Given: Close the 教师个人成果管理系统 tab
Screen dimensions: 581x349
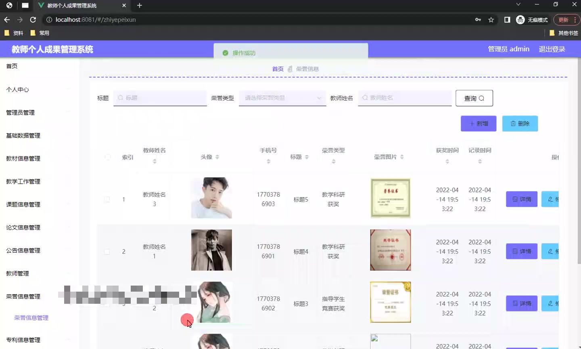Looking at the screenshot, I should 124,5.
